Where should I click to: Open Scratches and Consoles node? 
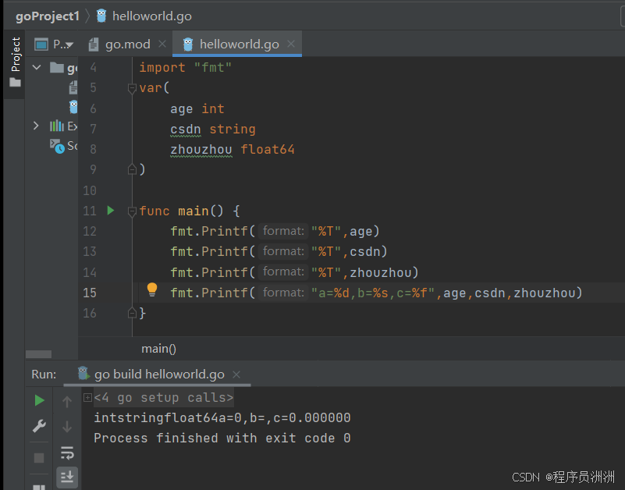(x=64, y=146)
